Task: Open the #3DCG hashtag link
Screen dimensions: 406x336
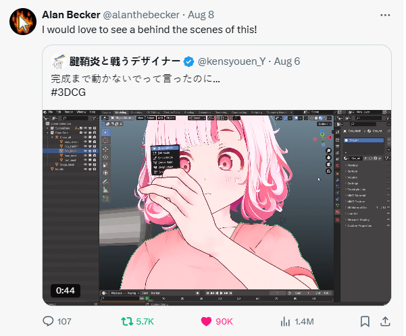Action: 68,92
